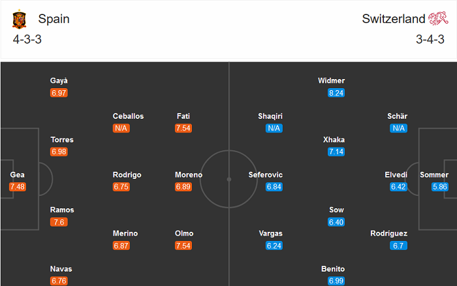This screenshot has height=286, width=457.
Task: Click player name Xhaka
Action: (334, 140)
